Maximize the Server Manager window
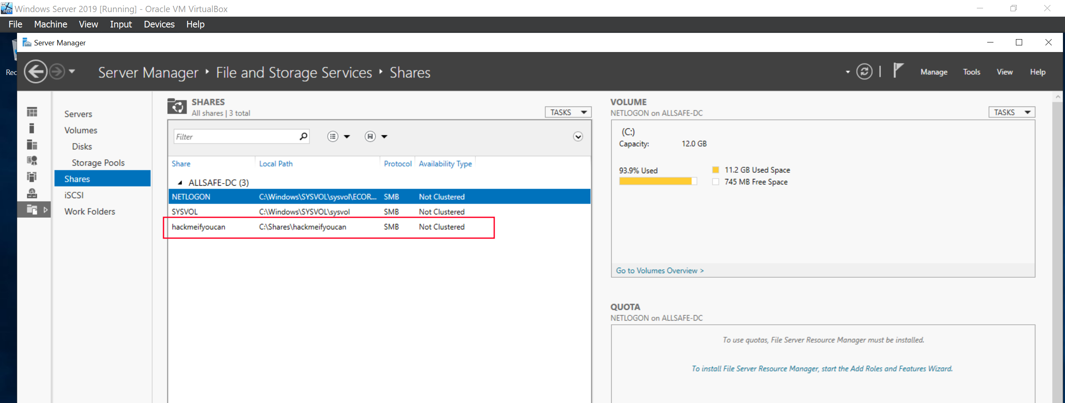The height and width of the screenshot is (403, 1065). (x=1019, y=42)
